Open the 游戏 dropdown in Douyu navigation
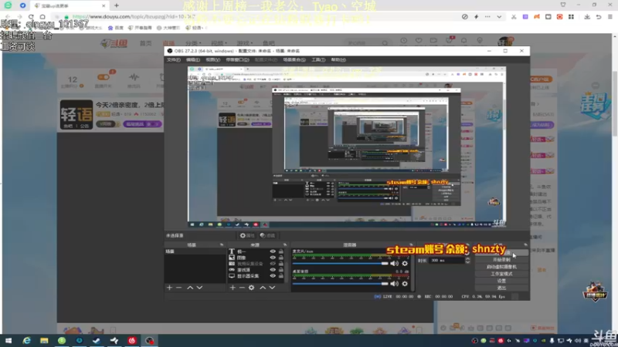 point(243,43)
